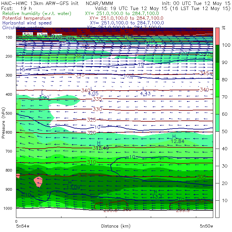Click the wind minimum label "3.90"
The width and height of the screenshot is (232, 232).
(44, 98)
